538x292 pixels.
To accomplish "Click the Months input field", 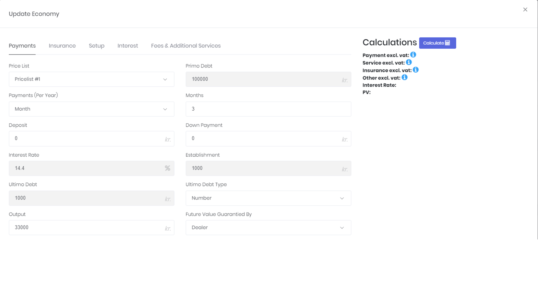I will [268, 109].
